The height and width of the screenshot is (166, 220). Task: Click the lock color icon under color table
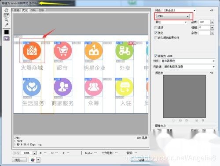187,120
